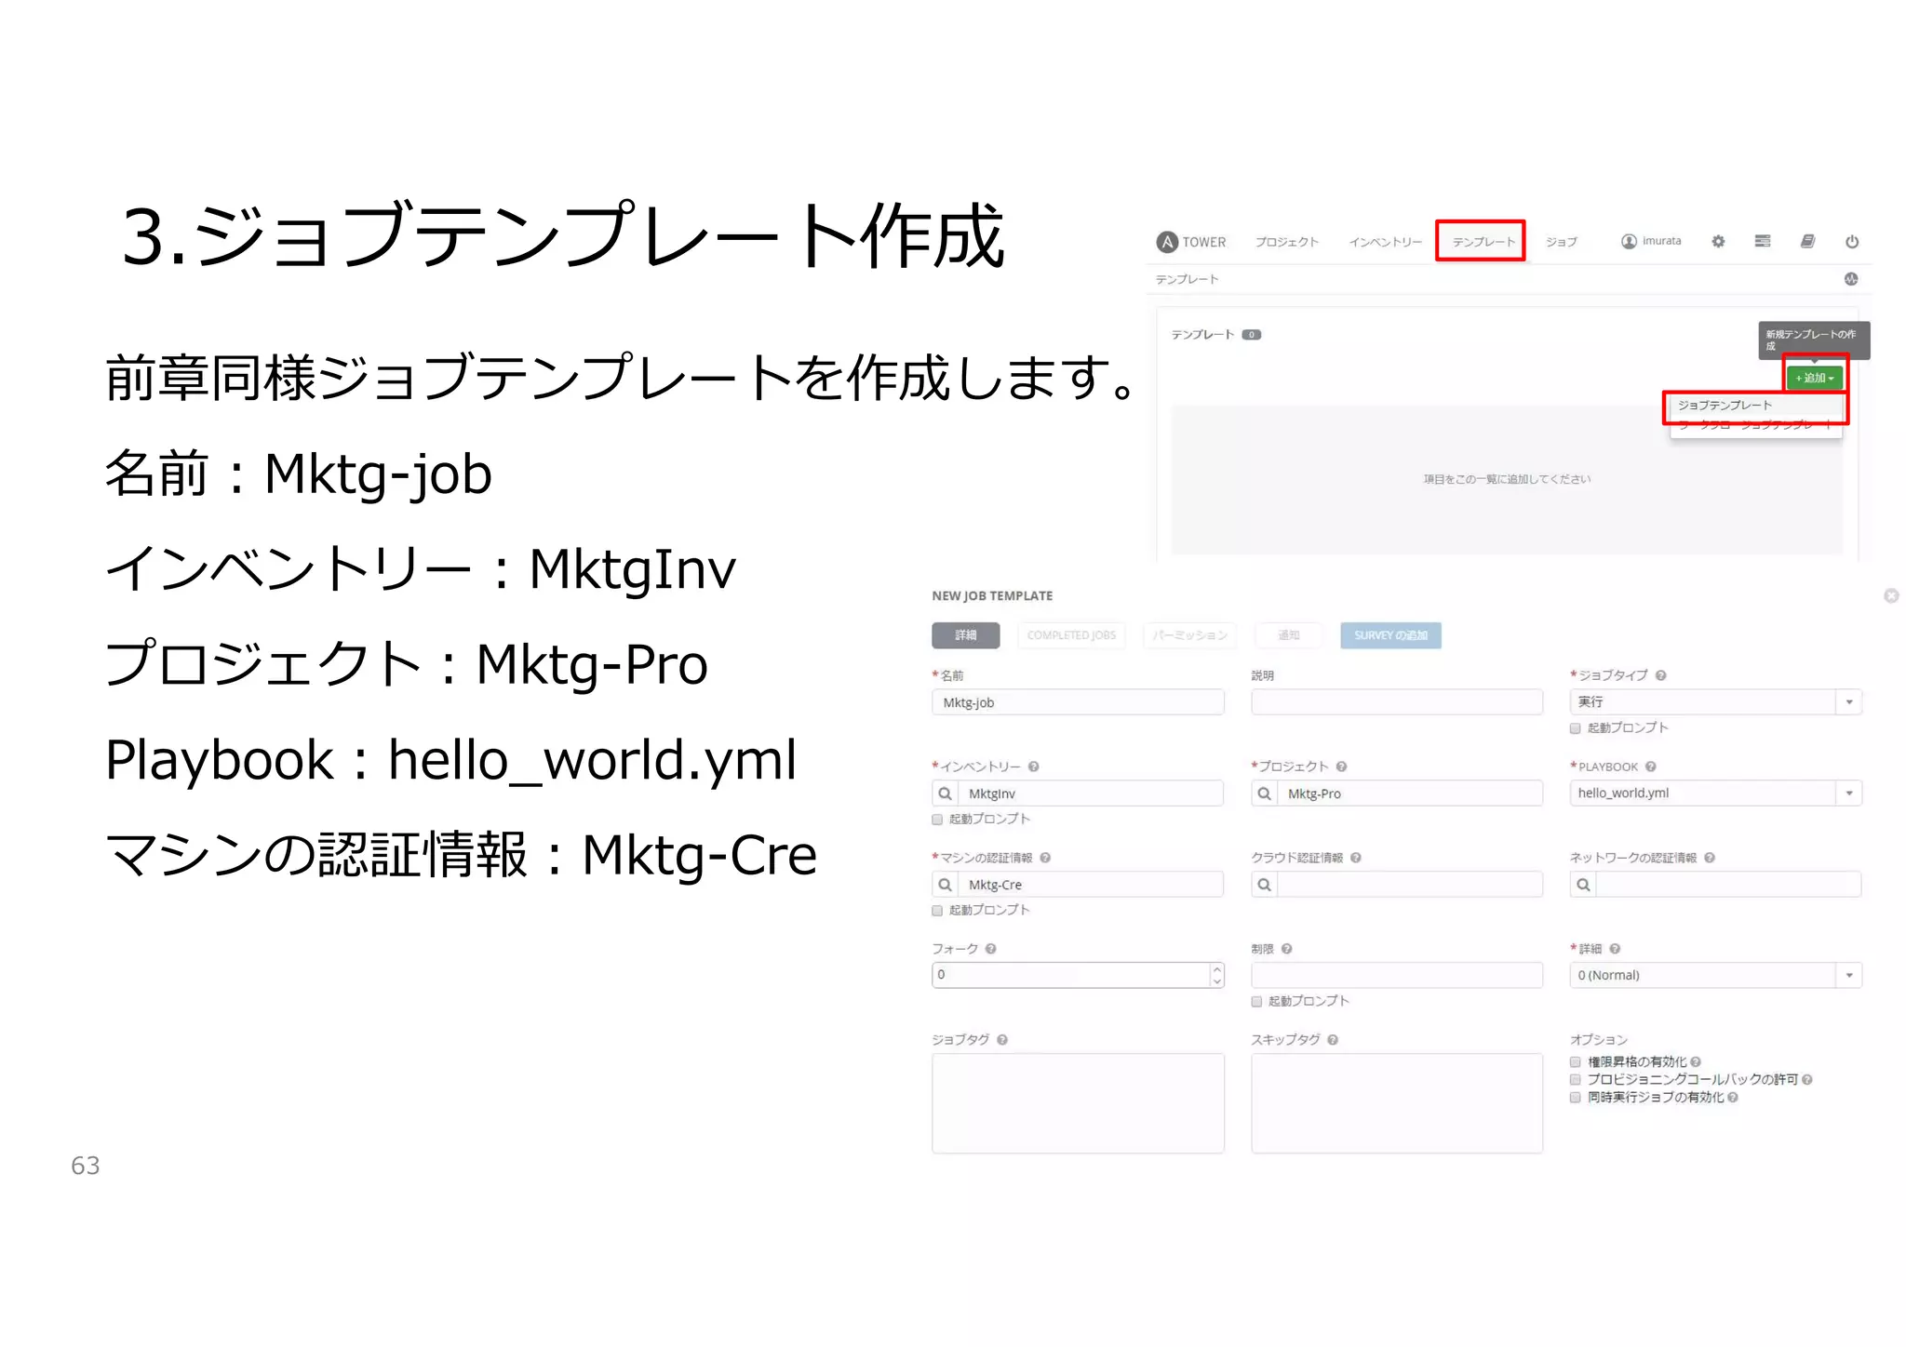Open the documentation book icon
1906x1347 pixels.
click(x=1807, y=241)
